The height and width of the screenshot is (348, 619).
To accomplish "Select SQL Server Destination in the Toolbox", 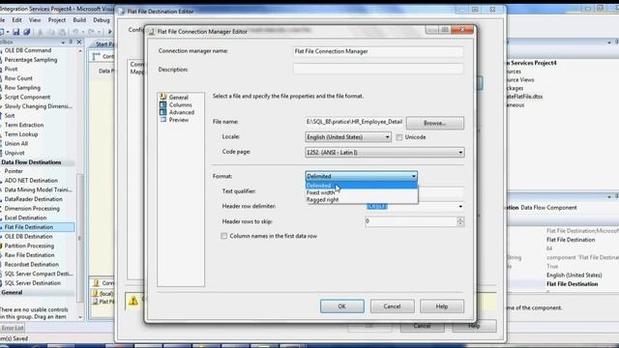I will 32,283.
